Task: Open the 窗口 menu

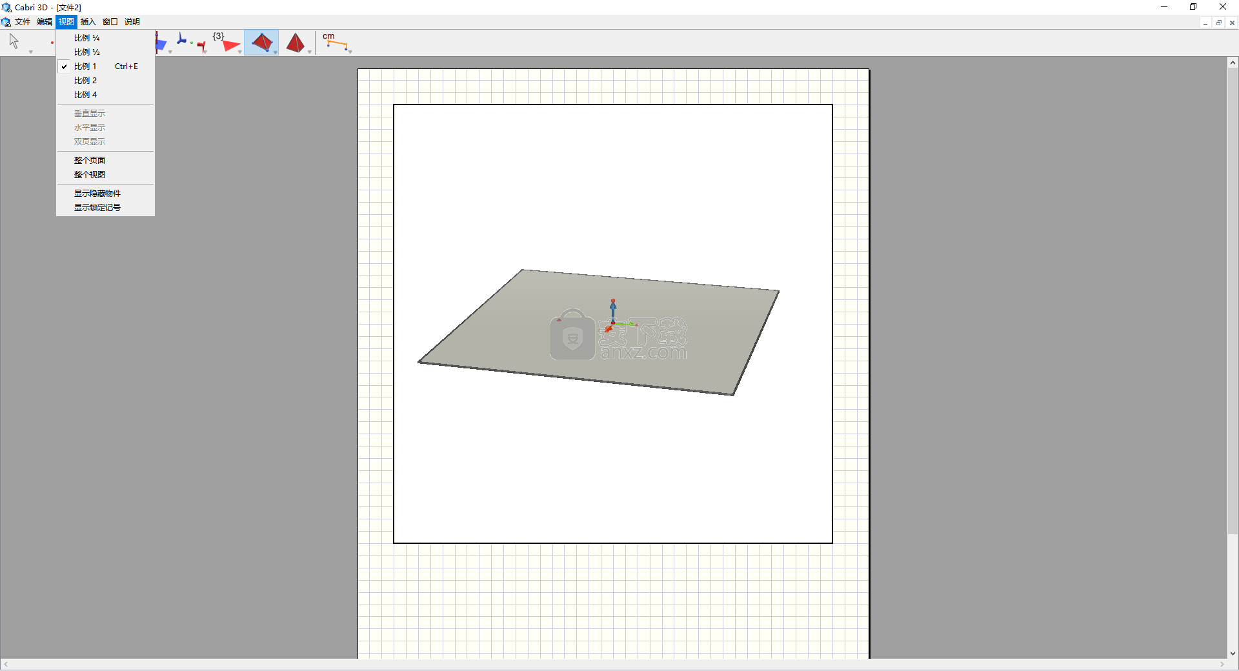Action: click(110, 22)
